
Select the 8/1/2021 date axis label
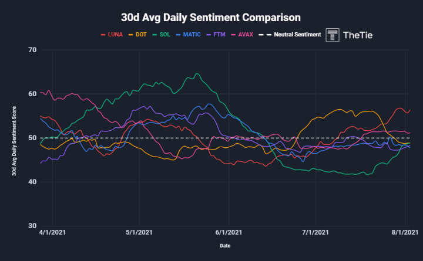coord(405,232)
